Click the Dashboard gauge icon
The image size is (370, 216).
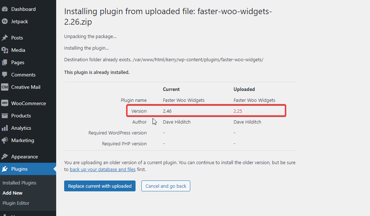tap(5, 9)
